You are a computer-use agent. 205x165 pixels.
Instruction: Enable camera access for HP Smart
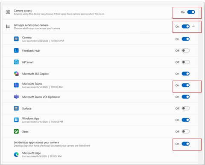[186, 62]
